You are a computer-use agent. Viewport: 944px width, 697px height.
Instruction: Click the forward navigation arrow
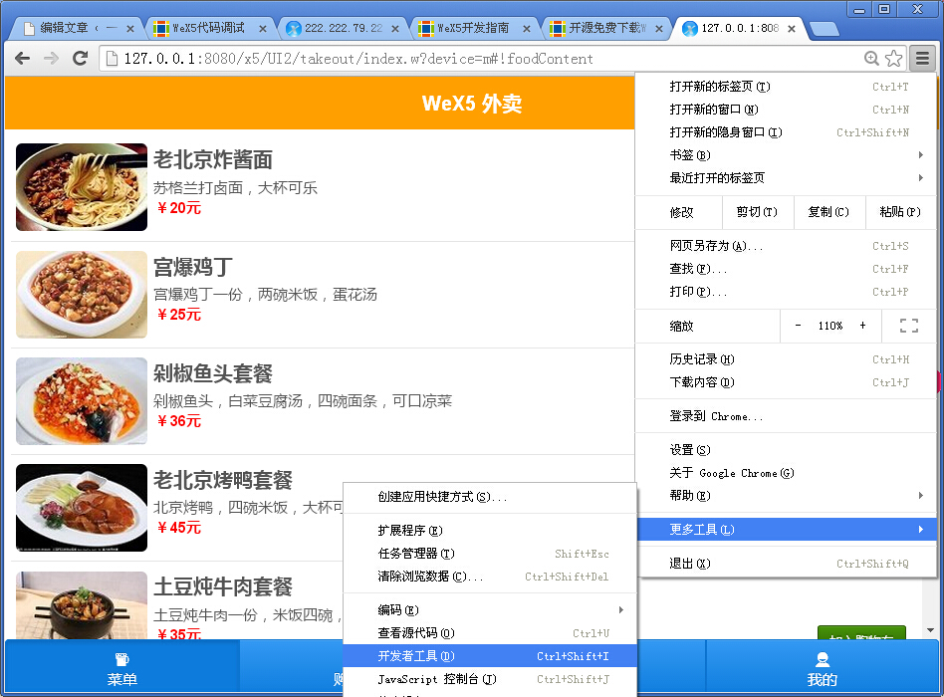coord(52,59)
